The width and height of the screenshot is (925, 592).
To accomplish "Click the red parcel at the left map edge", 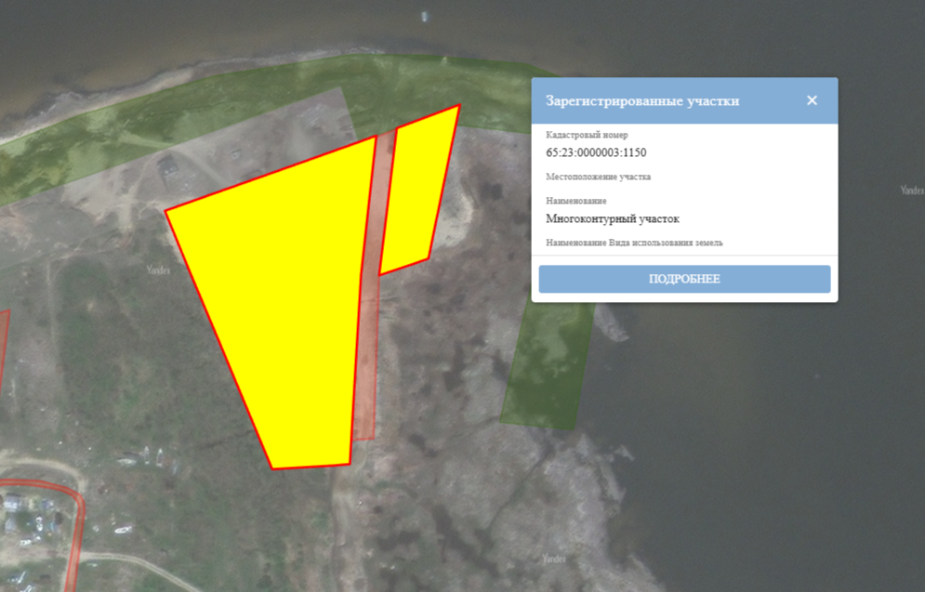I will click(4, 348).
